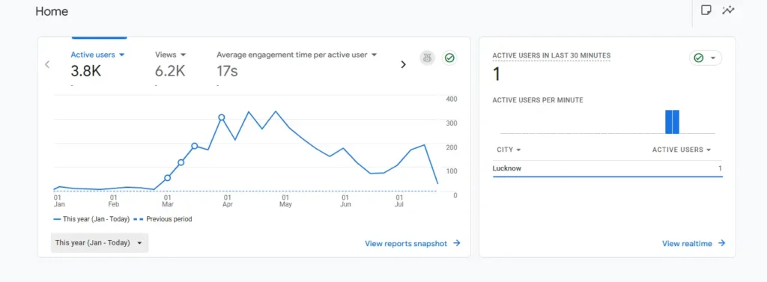Click the green data quality checkmark icon
The image size is (767, 282).
(x=449, y=58)
